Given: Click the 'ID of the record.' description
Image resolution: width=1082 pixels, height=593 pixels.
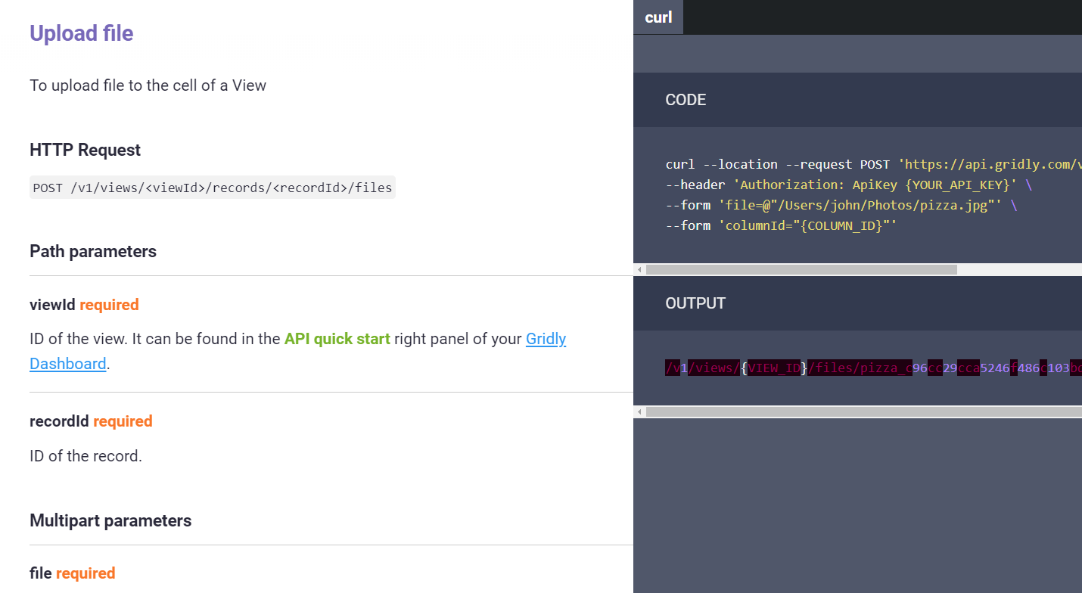Looking at the screenshot, I should click(86, 456).
